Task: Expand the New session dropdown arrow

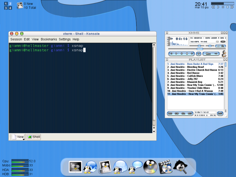Action: (x=24, y=139)
